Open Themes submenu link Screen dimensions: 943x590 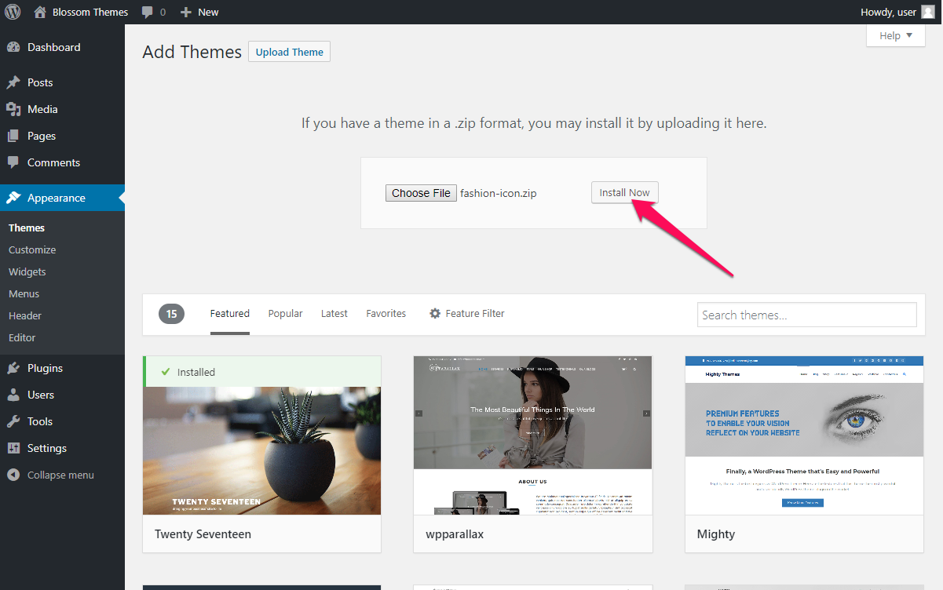[x=27, y=228]
